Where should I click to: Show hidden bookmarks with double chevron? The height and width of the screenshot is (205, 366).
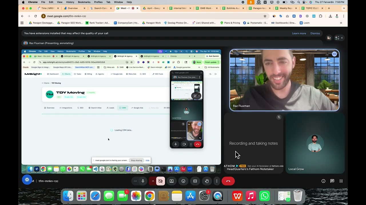click(341, 23)
